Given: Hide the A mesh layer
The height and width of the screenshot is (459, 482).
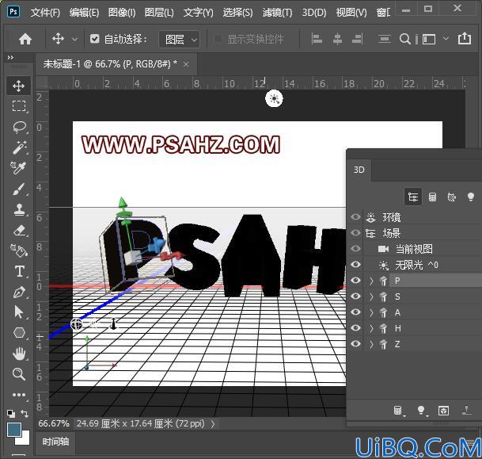Looking at the screenshot, I should 355,312.
